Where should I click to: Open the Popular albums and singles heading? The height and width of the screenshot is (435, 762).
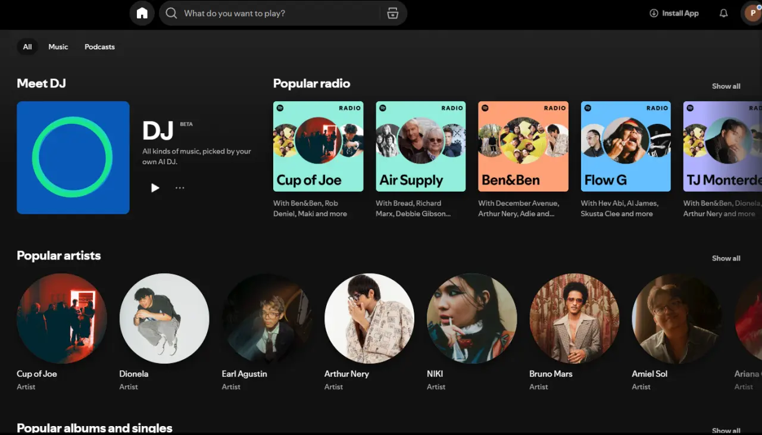94,428
